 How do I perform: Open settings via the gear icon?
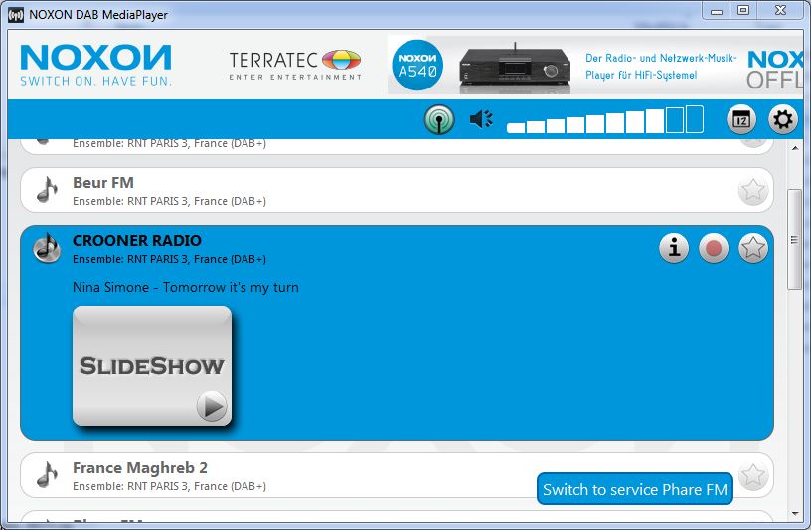pos(782,119)
